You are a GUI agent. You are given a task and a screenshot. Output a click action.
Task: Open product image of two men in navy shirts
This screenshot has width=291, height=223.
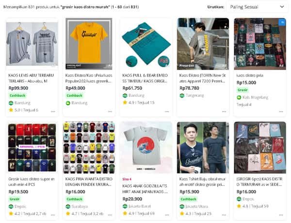pyautogui.click(x=203, y=147)
